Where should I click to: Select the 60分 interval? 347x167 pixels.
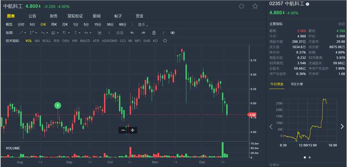click(x=122, y=24)
